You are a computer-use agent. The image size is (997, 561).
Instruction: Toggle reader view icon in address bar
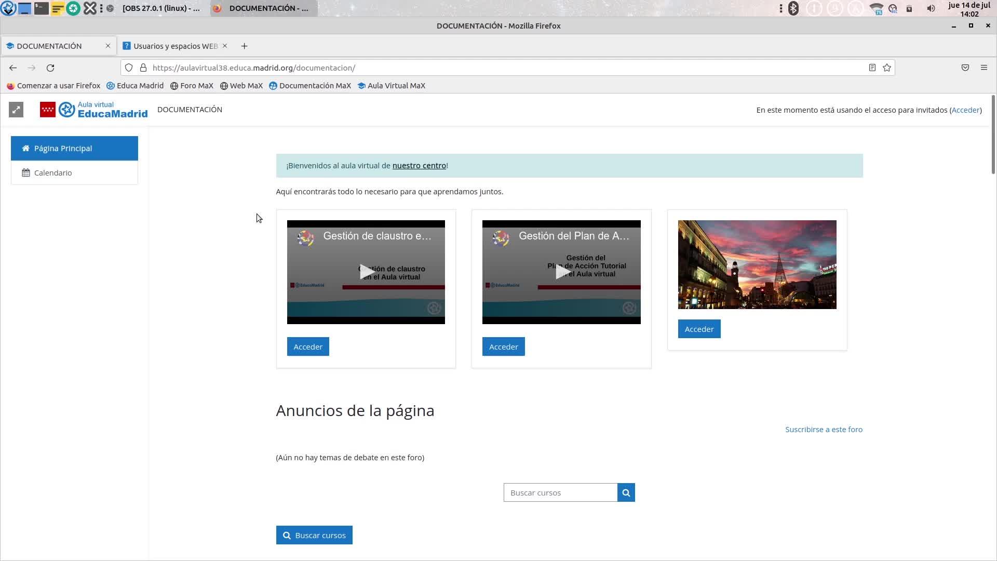pos(872,68)
